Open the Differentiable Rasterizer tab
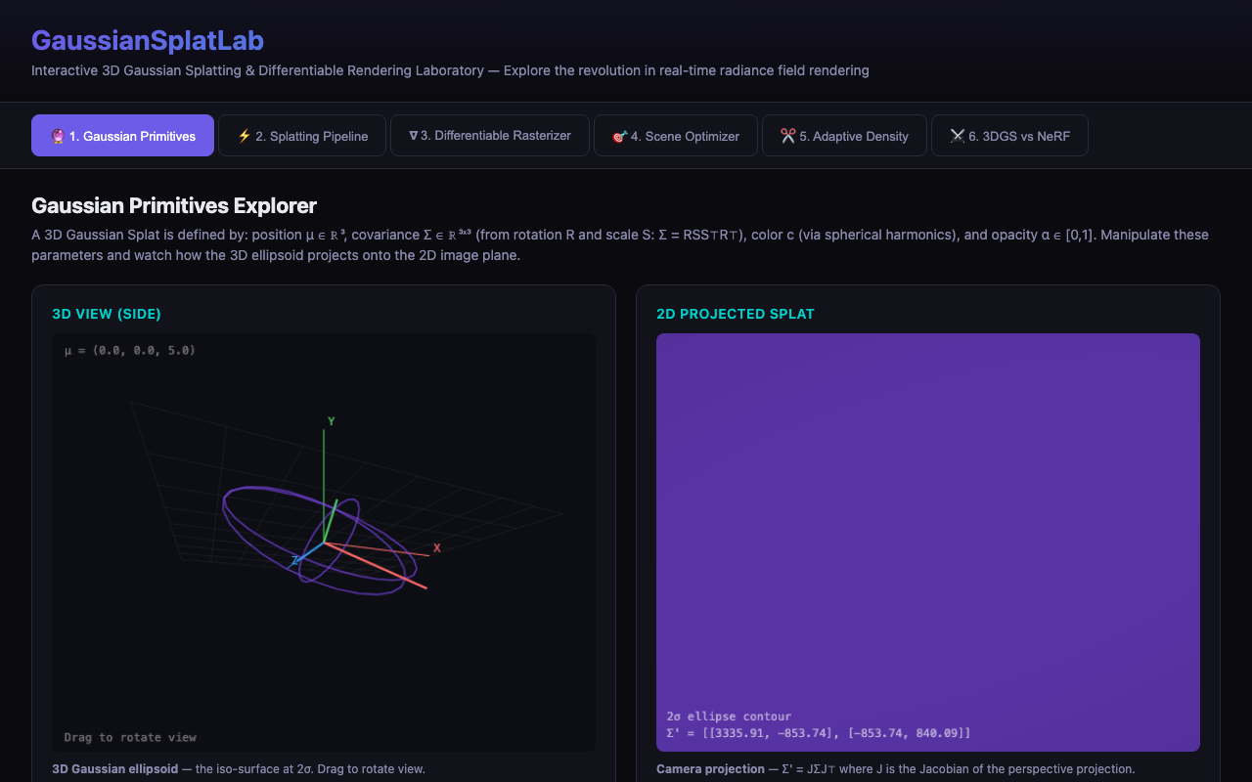This screenshot has width=1252, height=782. tap(490, 136)
